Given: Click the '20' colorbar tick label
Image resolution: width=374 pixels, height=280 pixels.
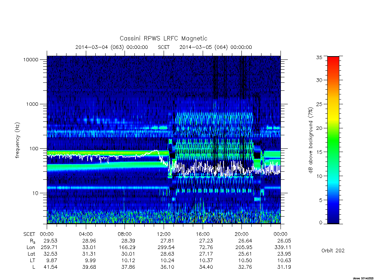Looking at the screenshot, I should coord(319,128).
